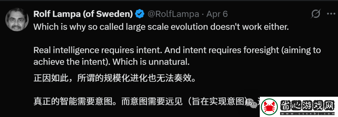Click the Chinese line starting with 正因如此
338x117 pixels.
[115, 79]
